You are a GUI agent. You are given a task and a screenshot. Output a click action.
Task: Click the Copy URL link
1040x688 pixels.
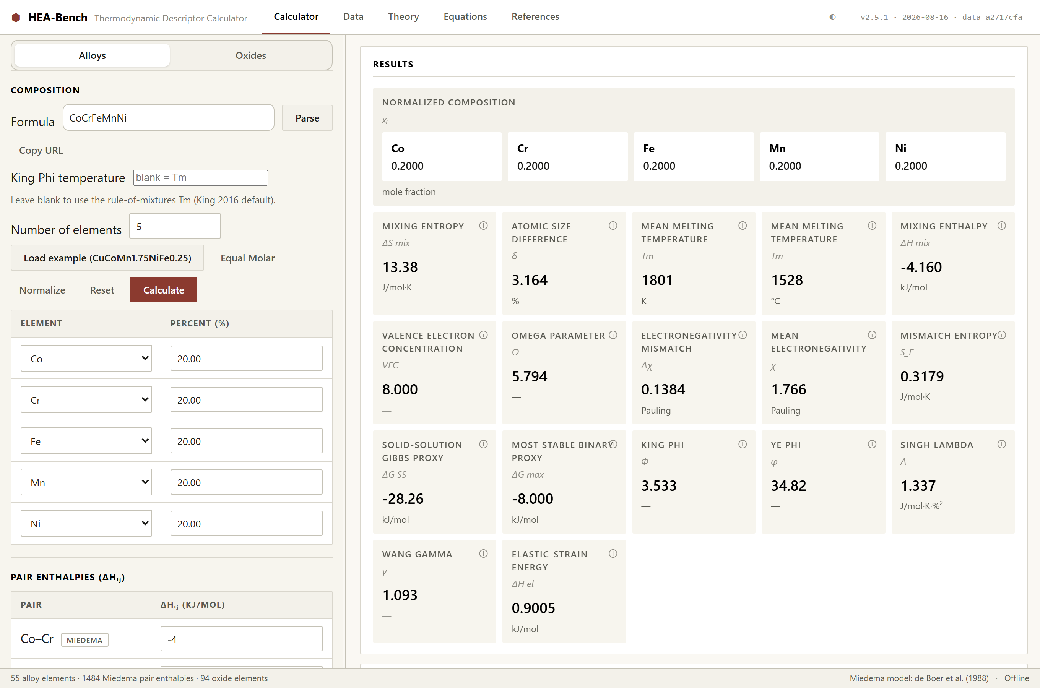tap(41, 150)
